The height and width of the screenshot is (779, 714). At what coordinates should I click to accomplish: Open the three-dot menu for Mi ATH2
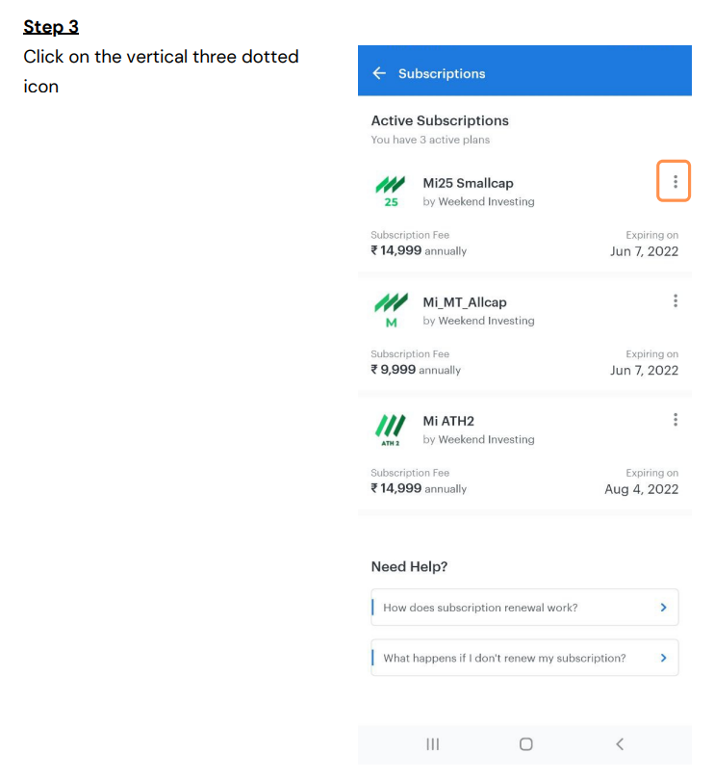coord(675,420)
